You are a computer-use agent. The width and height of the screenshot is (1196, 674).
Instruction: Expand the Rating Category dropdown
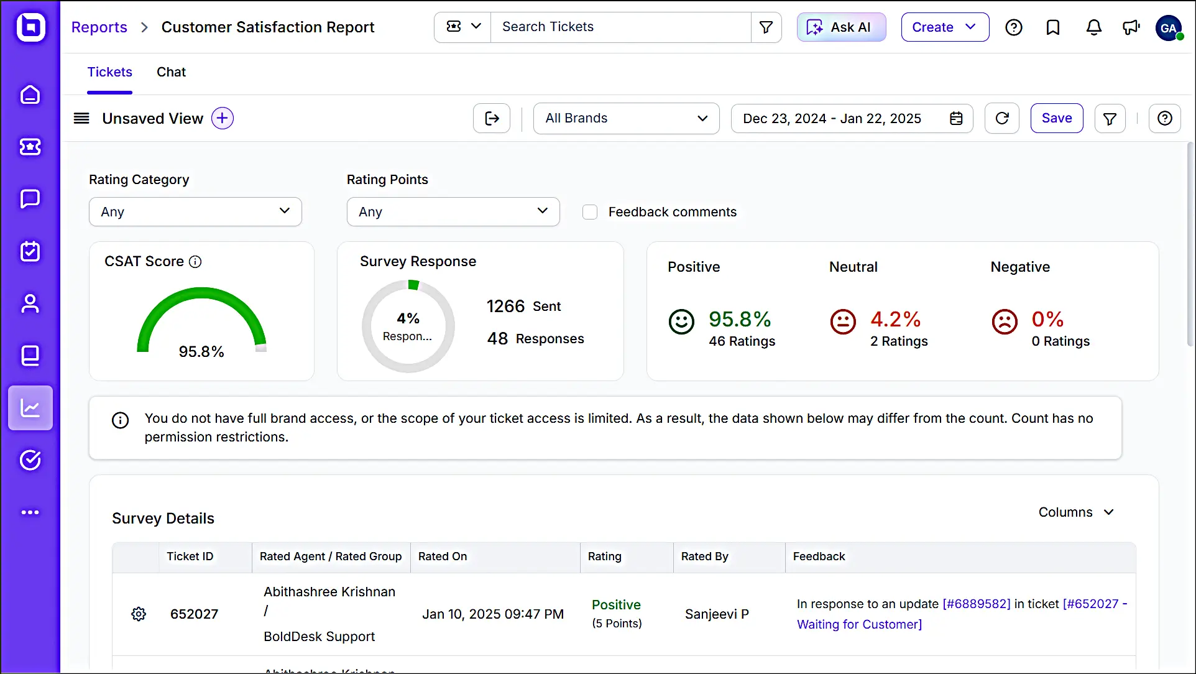click(195, 211)
